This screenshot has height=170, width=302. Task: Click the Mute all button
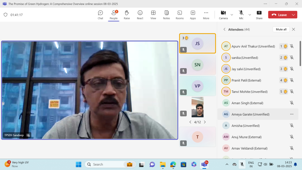tap(281, 29)
